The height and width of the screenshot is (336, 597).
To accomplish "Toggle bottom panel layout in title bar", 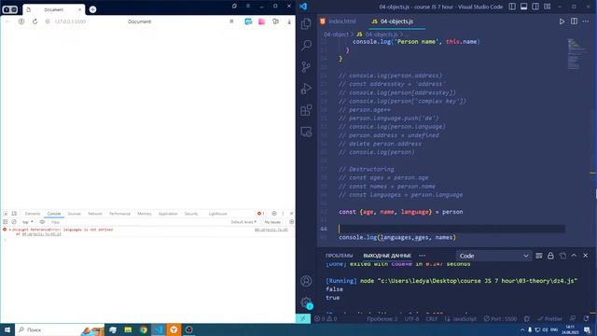I will pyautogui.click(x=524, y=7).
